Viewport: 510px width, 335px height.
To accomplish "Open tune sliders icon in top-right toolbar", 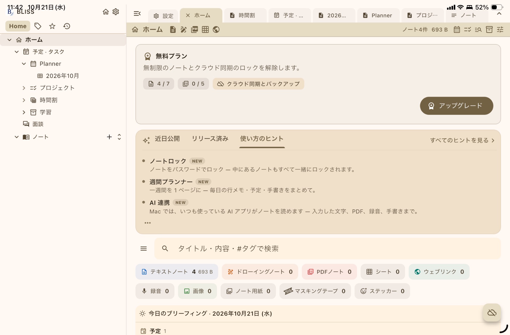I will (500, 29).
